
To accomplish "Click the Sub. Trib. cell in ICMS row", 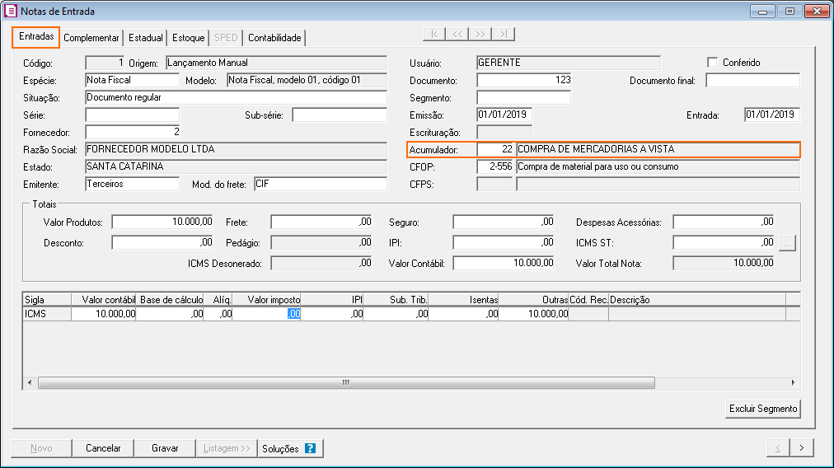I will [396, 314].
